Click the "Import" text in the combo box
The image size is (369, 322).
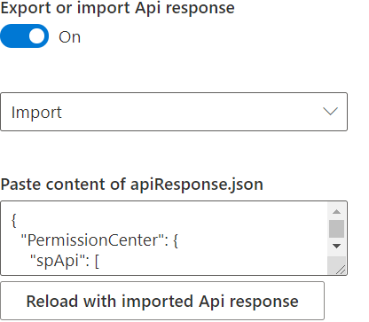pyautogui.click(x=36, y=113)
